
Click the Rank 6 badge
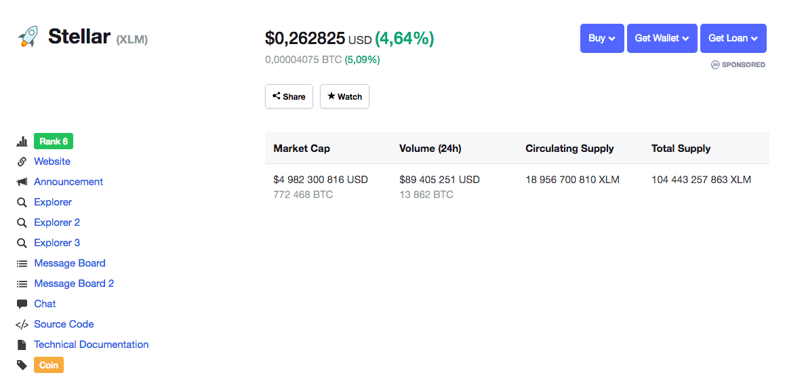54,141
